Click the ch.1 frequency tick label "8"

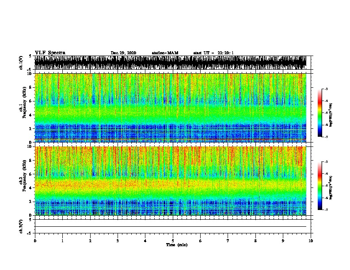tap(30, 87)
